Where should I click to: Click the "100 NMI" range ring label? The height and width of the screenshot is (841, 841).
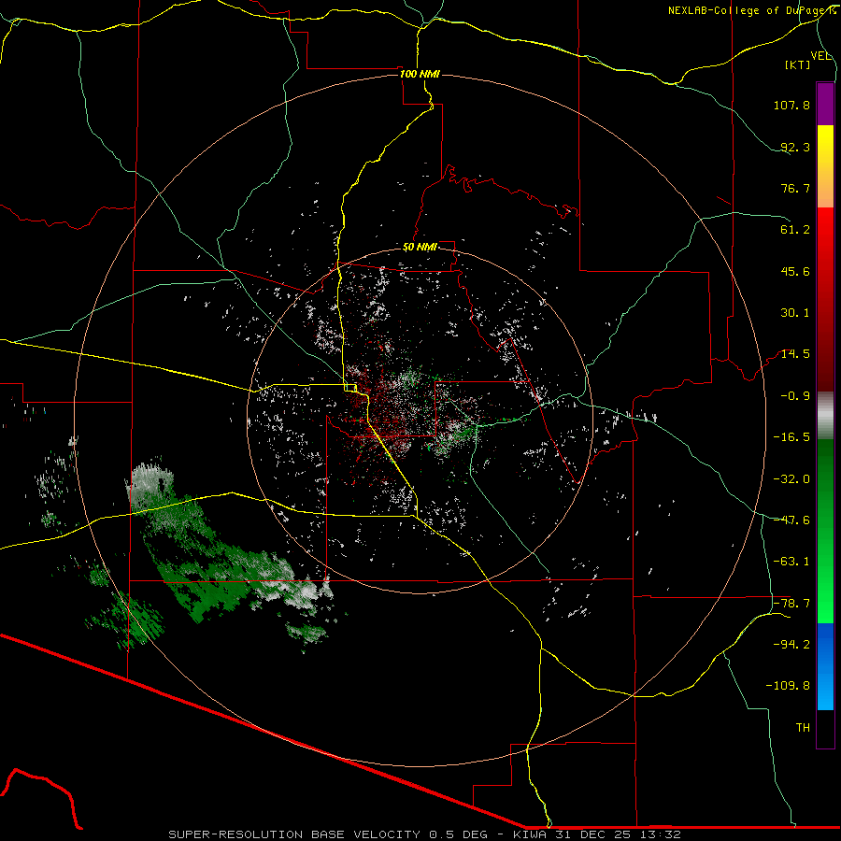(x=420, y=74)
